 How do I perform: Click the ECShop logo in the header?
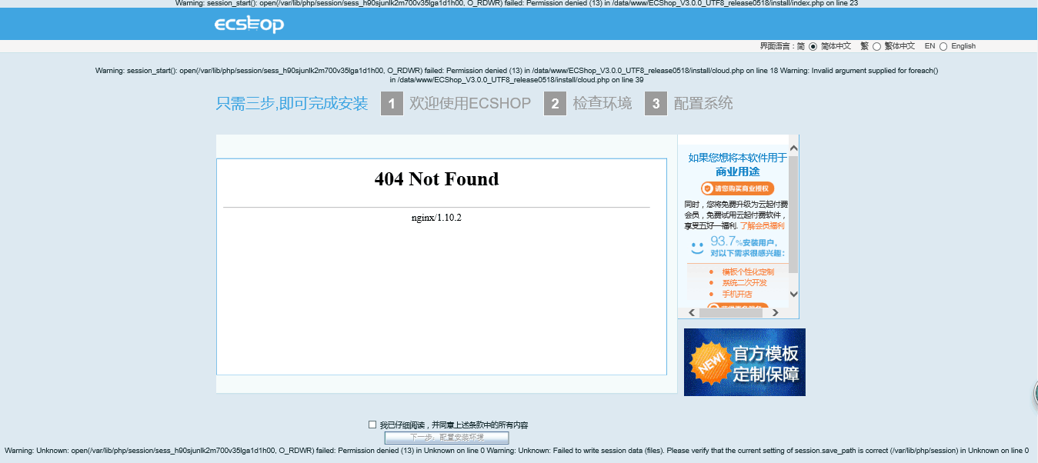coord(249,25)
